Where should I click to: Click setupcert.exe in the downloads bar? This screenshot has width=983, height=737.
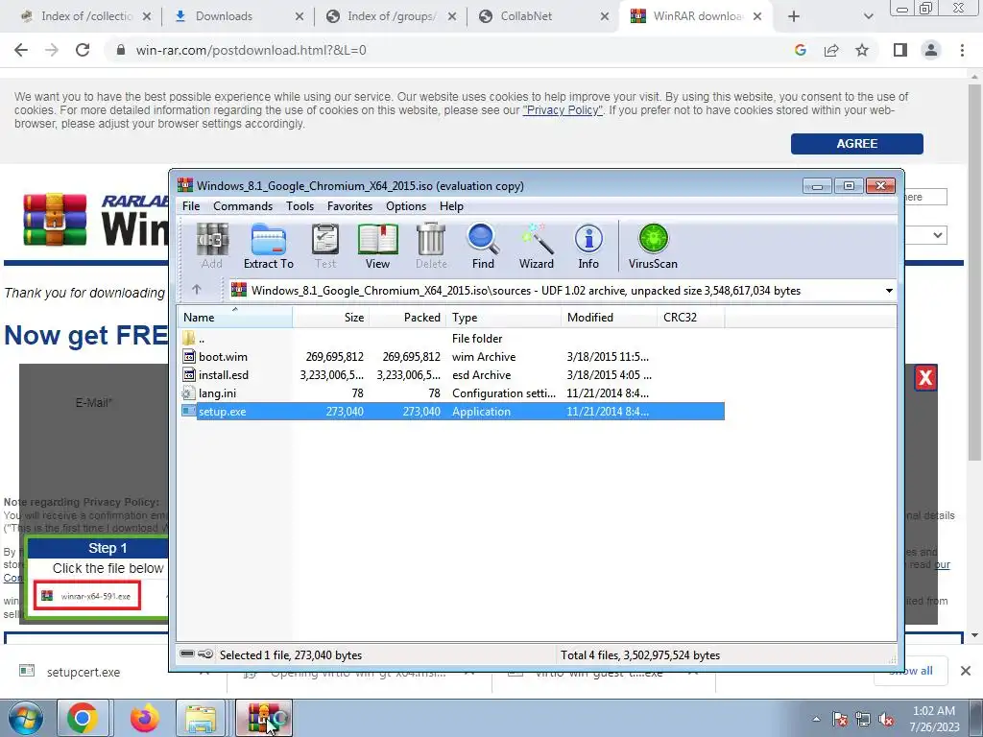pos(83,672)
